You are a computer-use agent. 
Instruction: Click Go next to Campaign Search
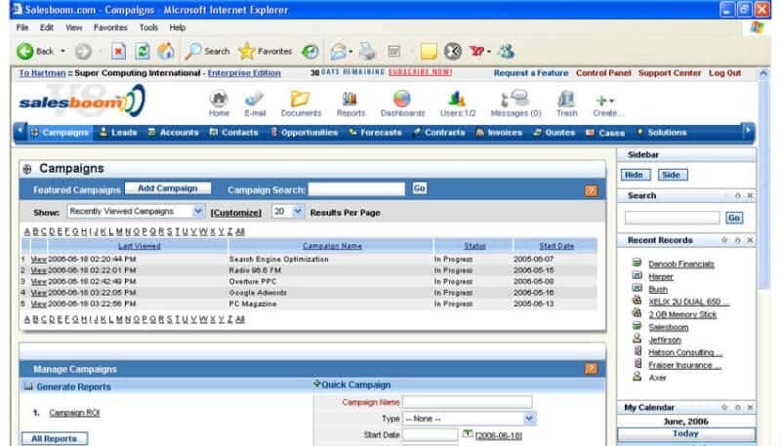click(420, 188)
